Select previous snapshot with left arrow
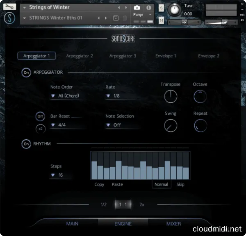This screenshot has width=246, height=236. pos(98,18)
